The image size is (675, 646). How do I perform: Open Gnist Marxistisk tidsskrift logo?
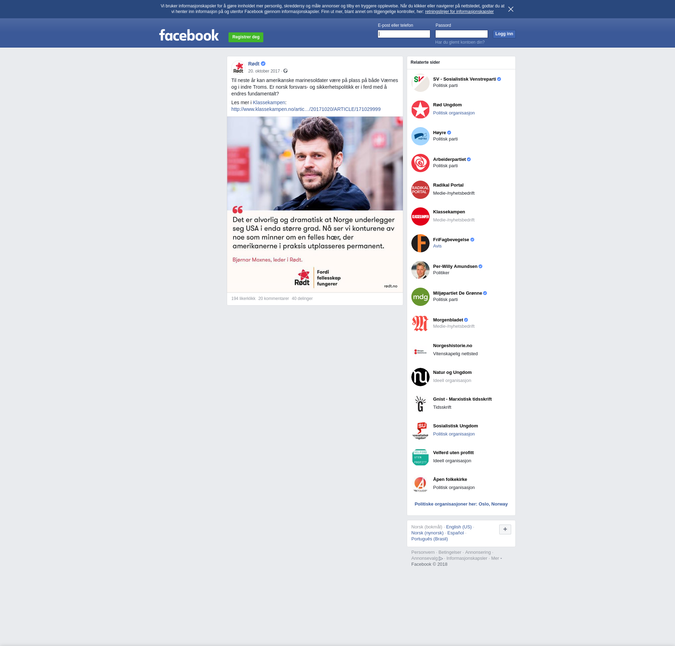[x=420, y=404]
